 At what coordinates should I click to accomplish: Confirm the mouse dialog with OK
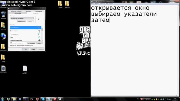[x=26, y=49]
